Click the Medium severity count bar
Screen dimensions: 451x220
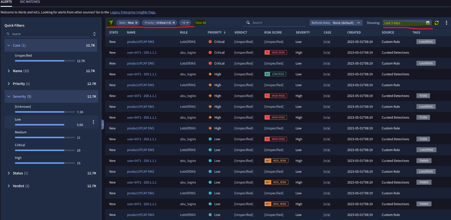(45, 137)
